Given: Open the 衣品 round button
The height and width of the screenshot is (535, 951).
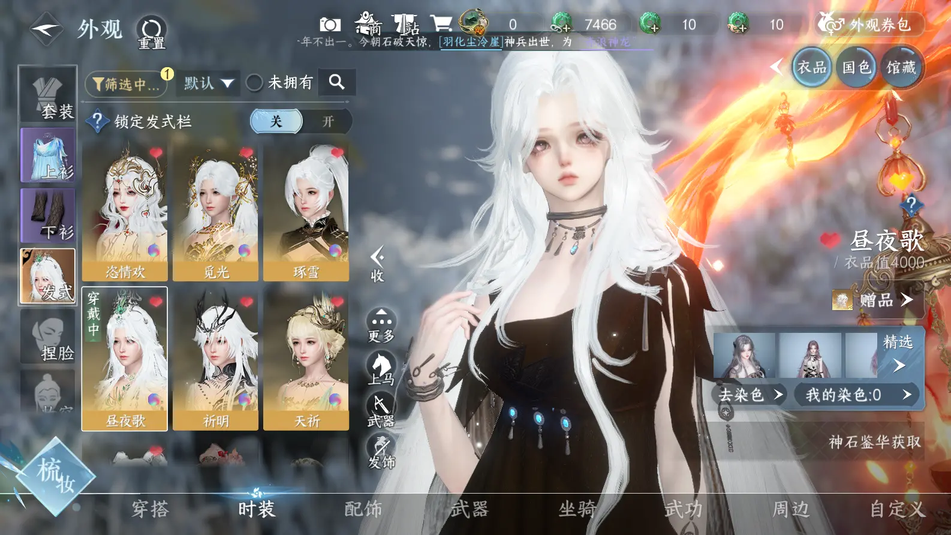Looking at the screenshot, I should (x=812, y=67).
